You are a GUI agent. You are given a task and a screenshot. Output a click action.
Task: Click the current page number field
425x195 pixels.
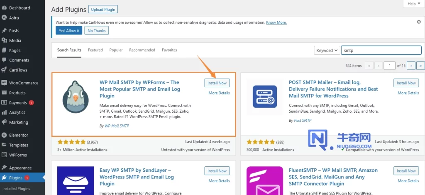(390, 66)
